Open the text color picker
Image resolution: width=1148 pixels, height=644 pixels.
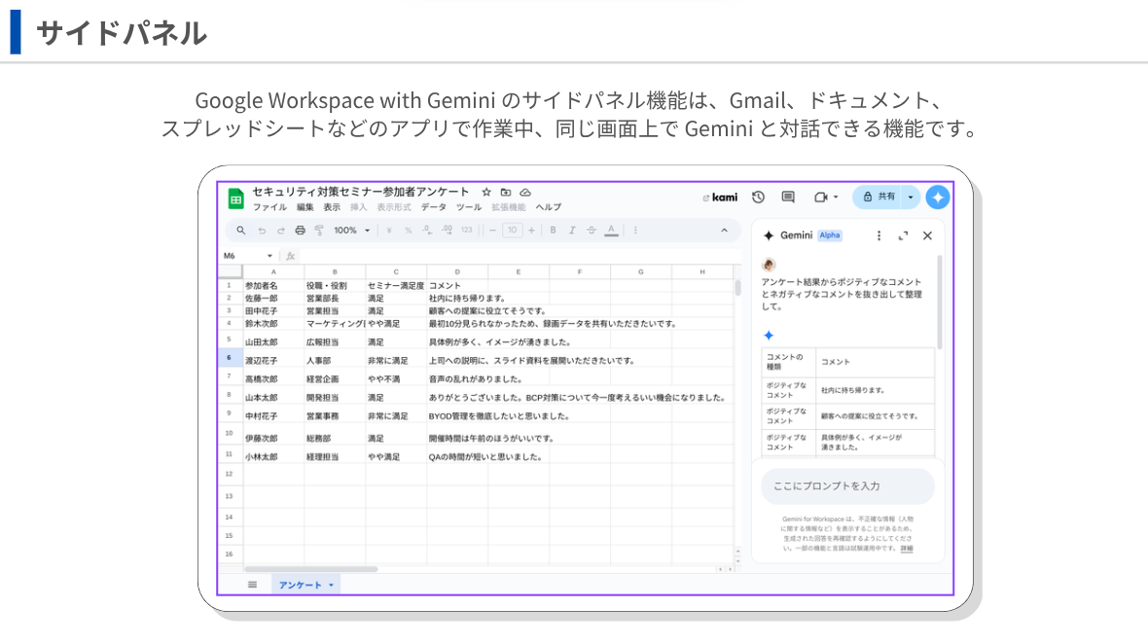tap(611, 231)
